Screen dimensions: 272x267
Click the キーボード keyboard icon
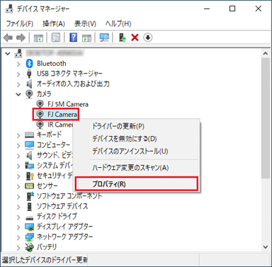coord(29,135)
